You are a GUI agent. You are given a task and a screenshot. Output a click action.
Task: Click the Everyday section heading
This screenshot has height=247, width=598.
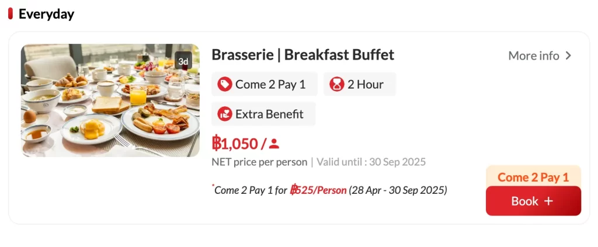[46, 13]
